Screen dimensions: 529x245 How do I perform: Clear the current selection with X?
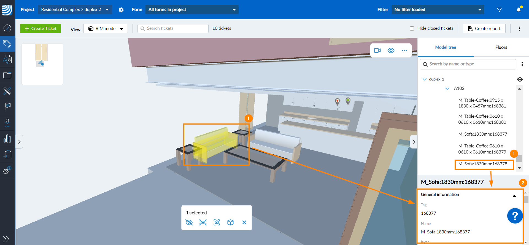point(244,222)
